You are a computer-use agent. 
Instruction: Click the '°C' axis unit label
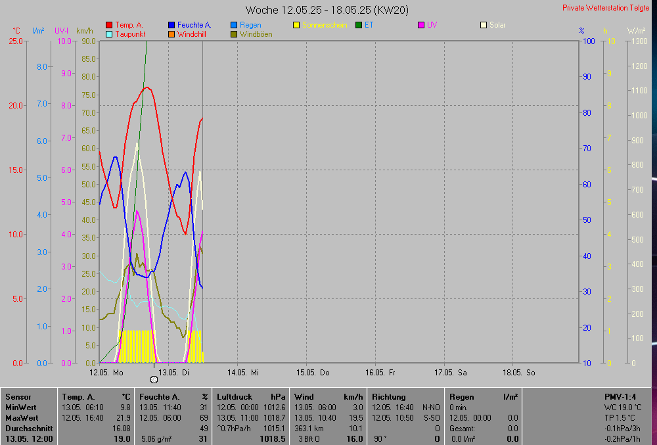16,31
